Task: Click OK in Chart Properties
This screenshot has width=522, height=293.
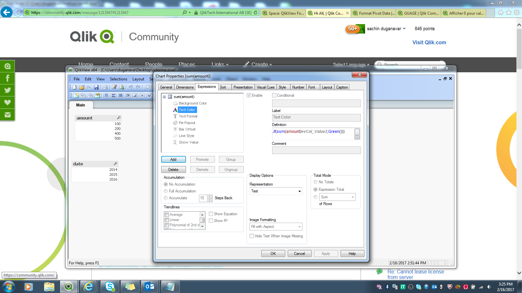Action: pos(273,254)
